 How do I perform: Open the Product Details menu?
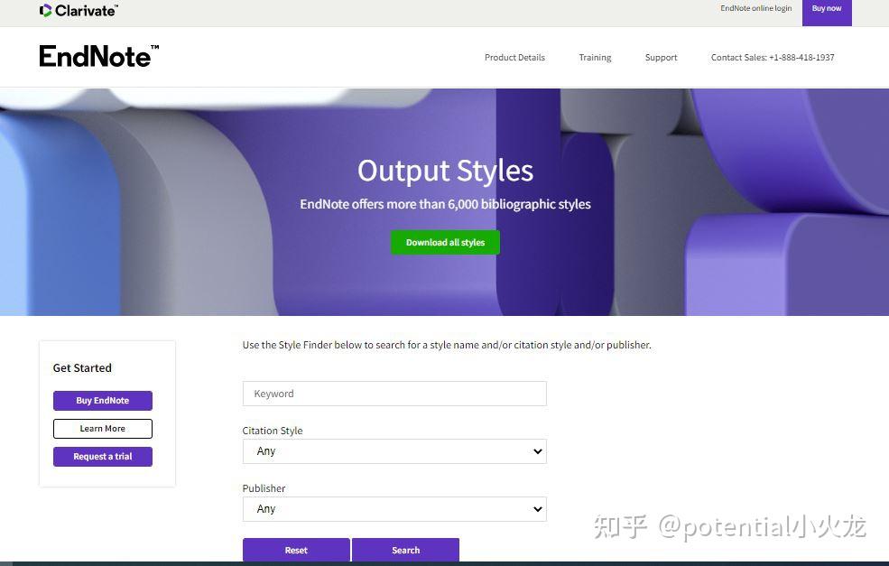tap(514, 57)
